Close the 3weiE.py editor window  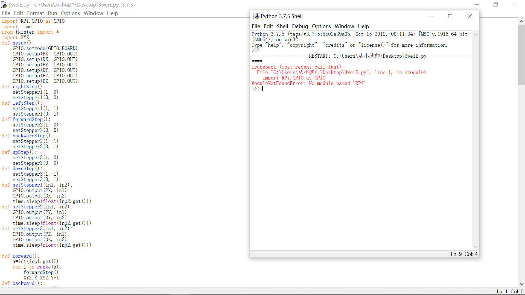[515, 5]
